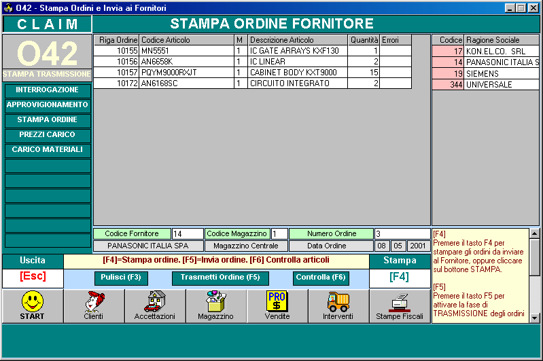Click supplier code cell 17
Viewport: 543px width, 361px height.
(448, 51)
